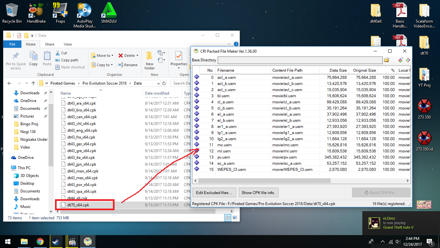Open Explorer help question mark icon
This screenshot has height=248, width=440.
[236, 44]
